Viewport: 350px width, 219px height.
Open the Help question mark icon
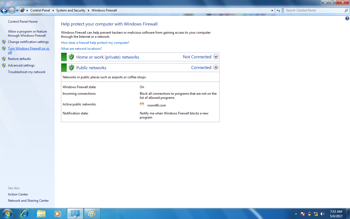click(x=347, y=19)
